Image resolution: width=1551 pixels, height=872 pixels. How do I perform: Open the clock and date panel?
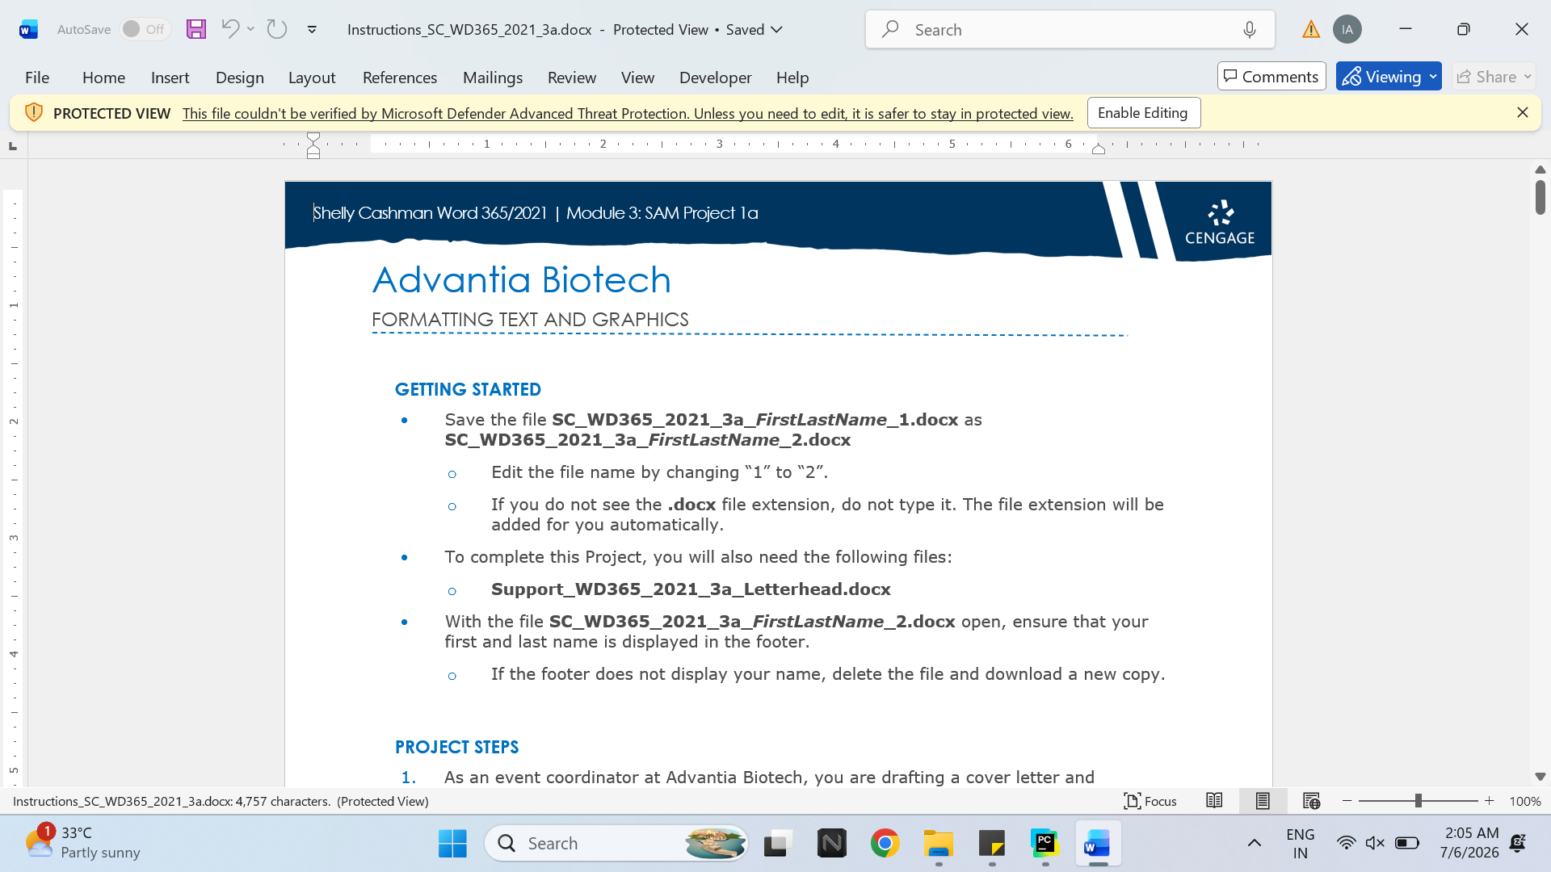coord(1469,843)
